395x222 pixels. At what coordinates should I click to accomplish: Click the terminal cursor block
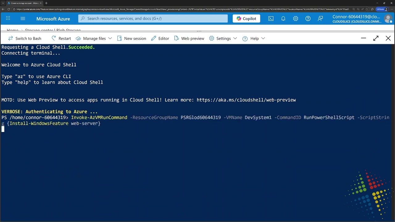(3, 129)
